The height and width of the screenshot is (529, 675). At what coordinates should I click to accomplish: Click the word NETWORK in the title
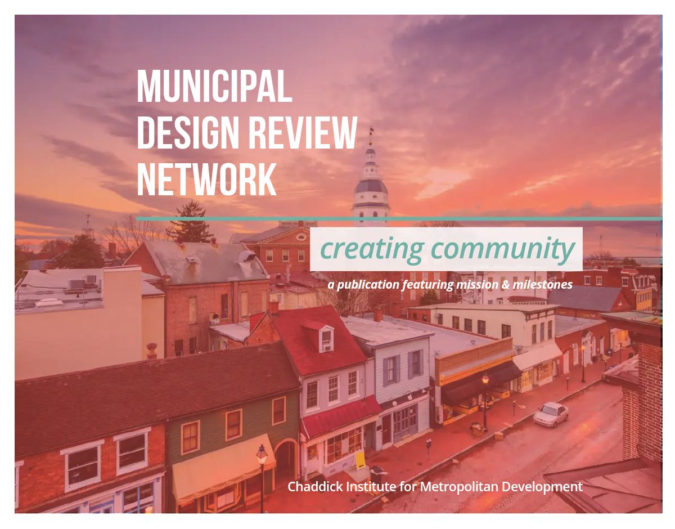206,180
